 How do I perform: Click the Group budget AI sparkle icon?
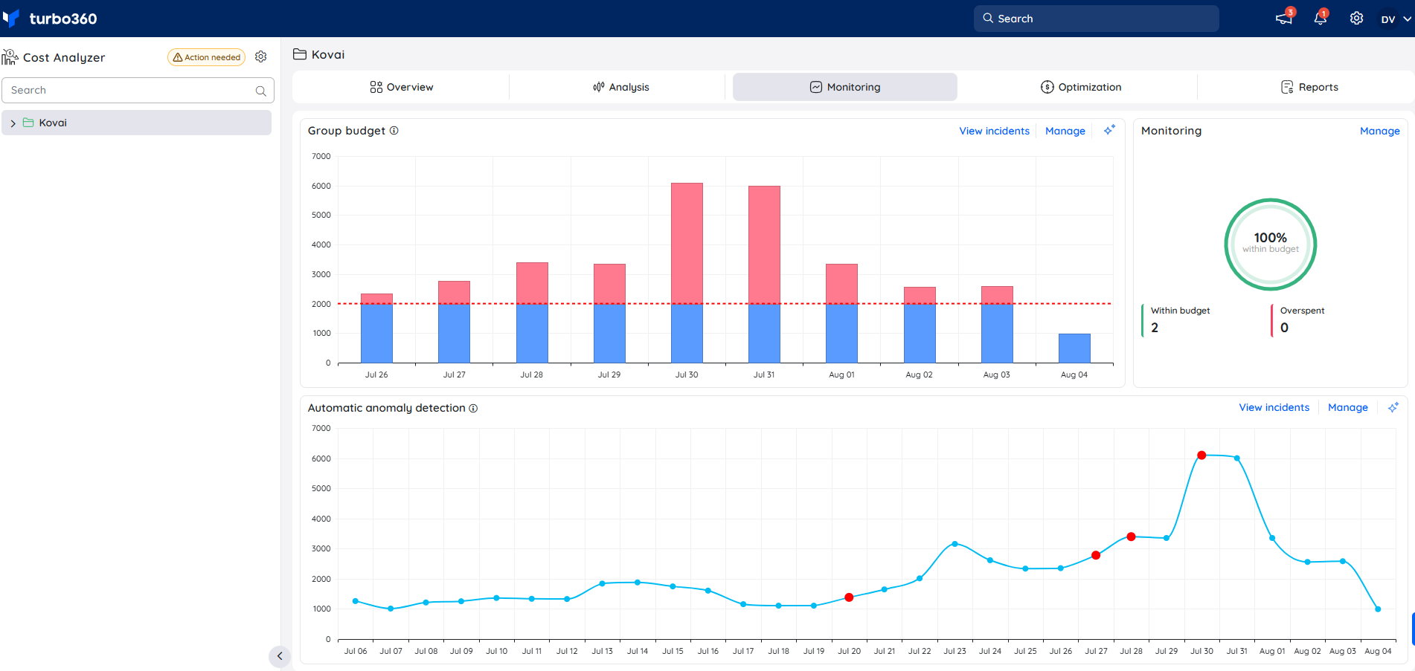(x=1109, y=130)
